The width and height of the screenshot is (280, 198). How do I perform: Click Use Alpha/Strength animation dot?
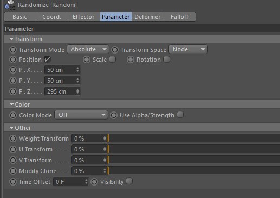114,115
